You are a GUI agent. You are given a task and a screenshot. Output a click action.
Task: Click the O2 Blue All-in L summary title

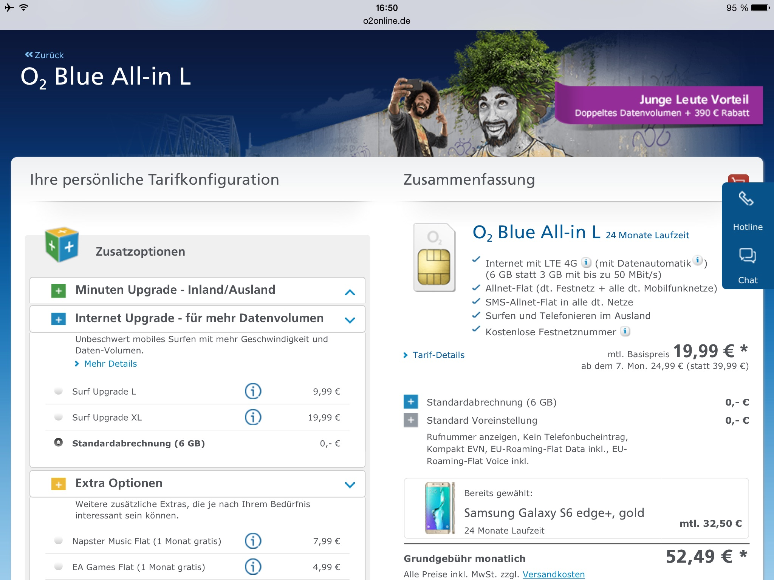[x=537, y=232]
